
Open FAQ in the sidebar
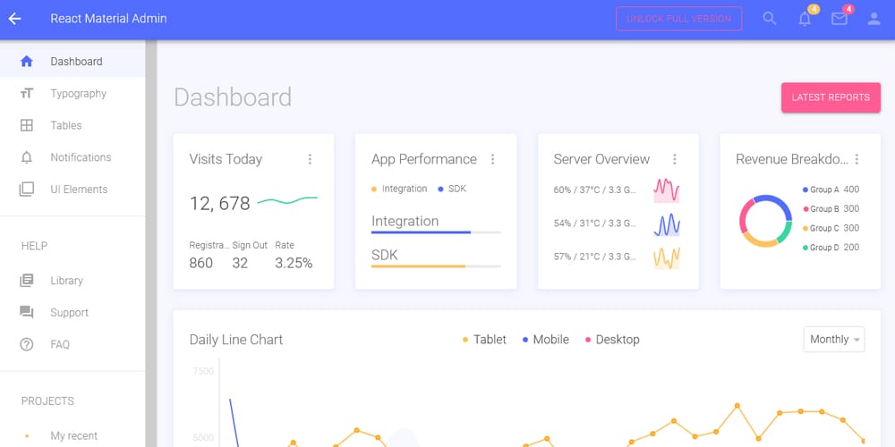coord(72,344)
